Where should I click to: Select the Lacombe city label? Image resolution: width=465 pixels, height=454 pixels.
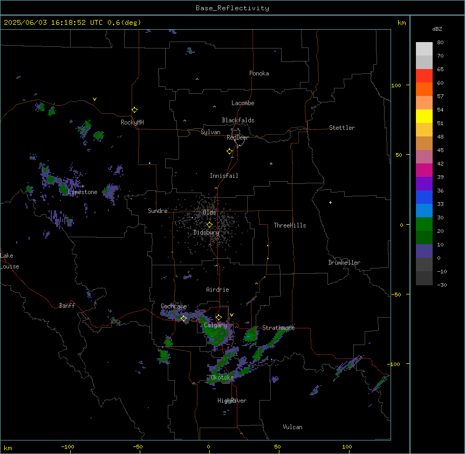[x=243, y=103]
